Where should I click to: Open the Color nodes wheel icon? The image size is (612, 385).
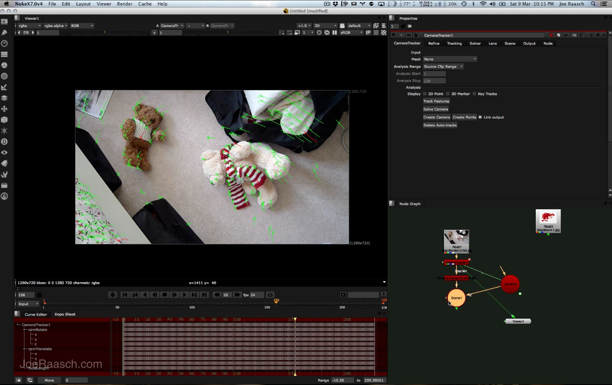[4, 65]
